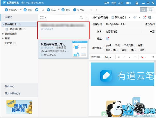Add the recommended tag 网络
This screenshot has height=118, width=156.
[142, 50]
